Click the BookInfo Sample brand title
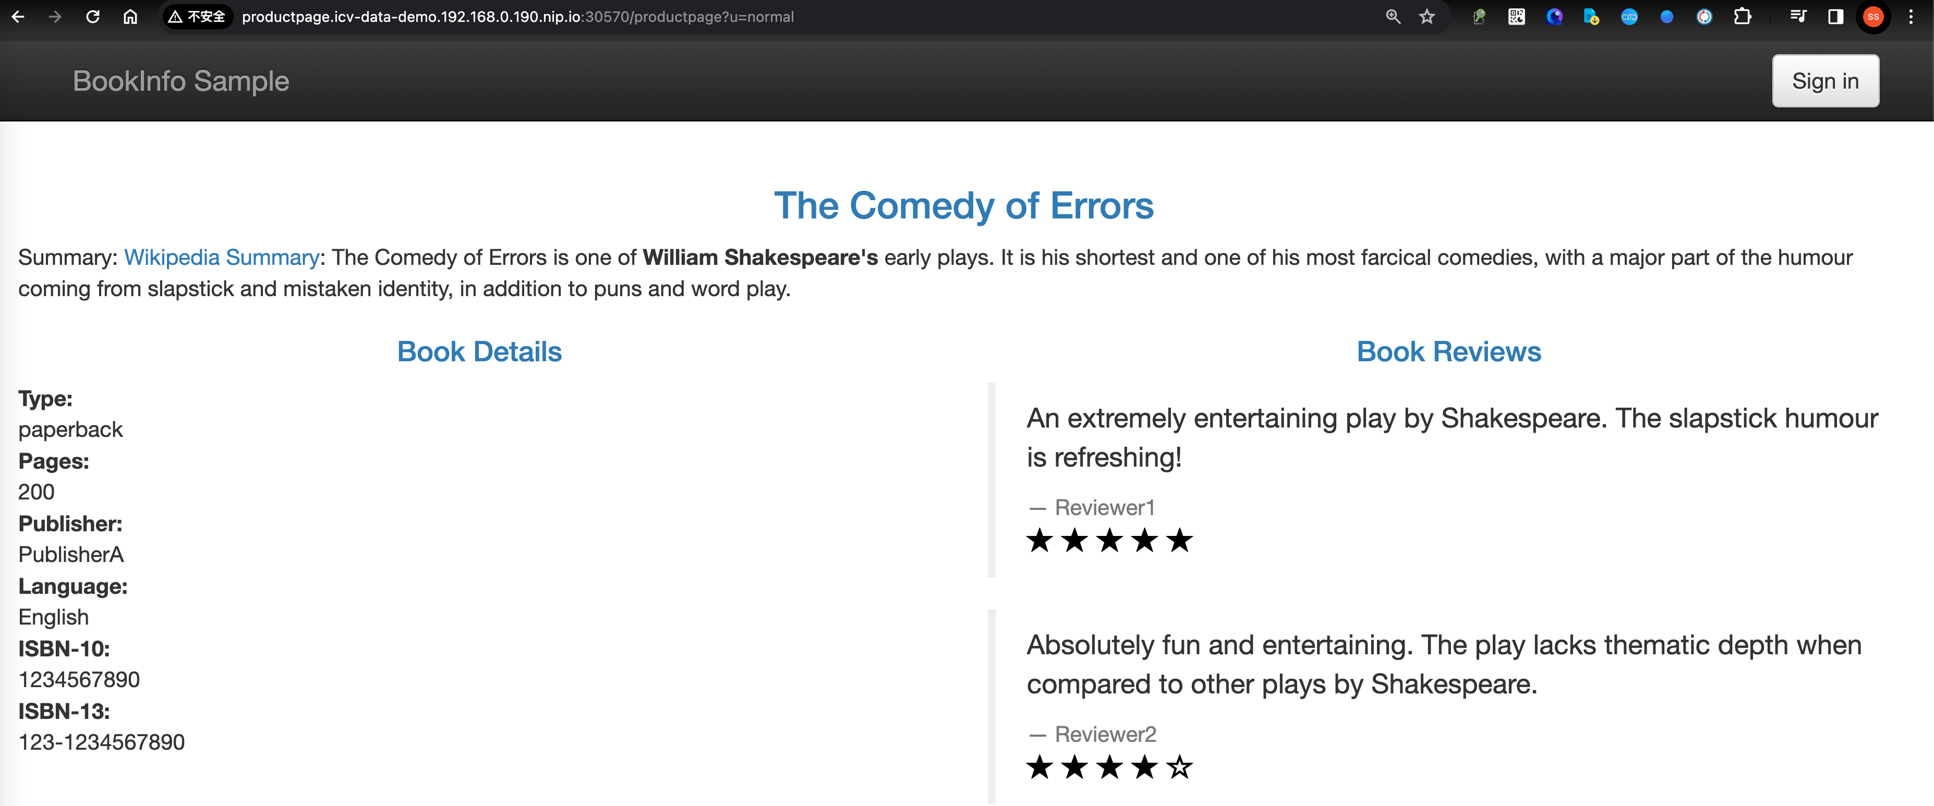This screenshot has width=1934, height=806. (181, 80)
